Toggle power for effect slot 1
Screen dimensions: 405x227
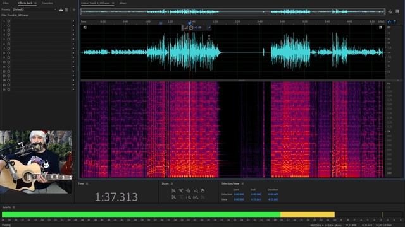pyautogui.click(x=9, y=21)
